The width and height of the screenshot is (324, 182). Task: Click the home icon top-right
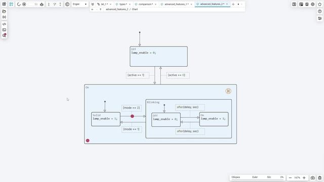(x=319, y=4)
